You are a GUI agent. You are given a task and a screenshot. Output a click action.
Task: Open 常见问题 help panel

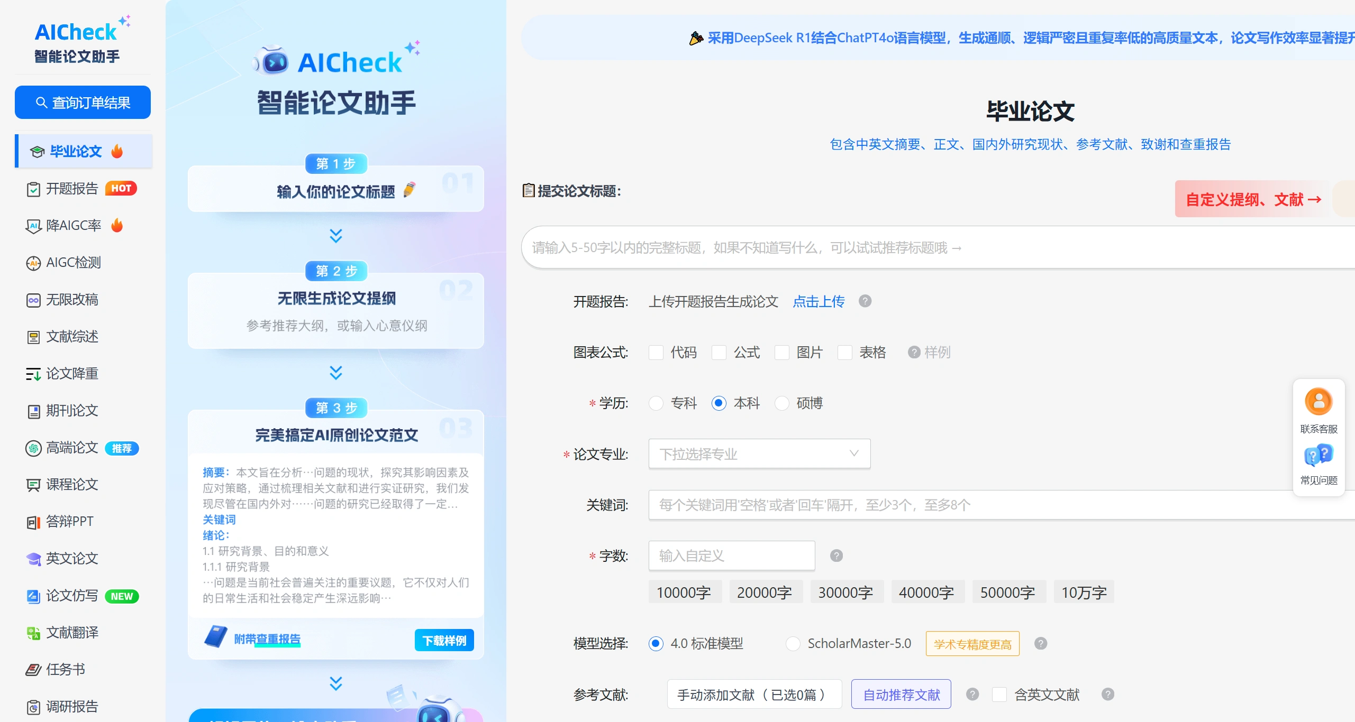1318,465
